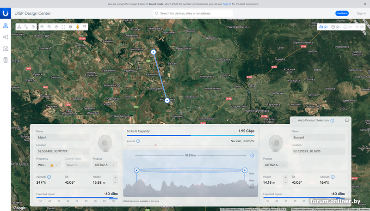Toggle fullscreen map view icon
The image size is (370, 211).
pyautogui.click(x=63, y=27)
